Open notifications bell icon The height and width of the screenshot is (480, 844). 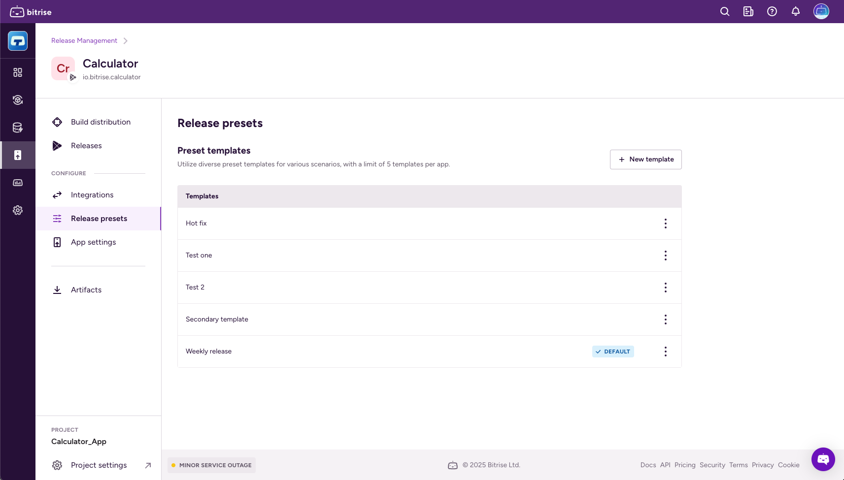click(795, 11)
